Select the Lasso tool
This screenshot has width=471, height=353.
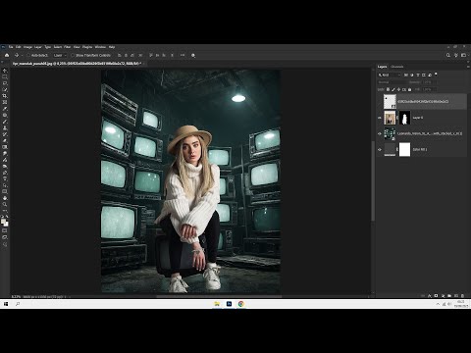point(5,83)
